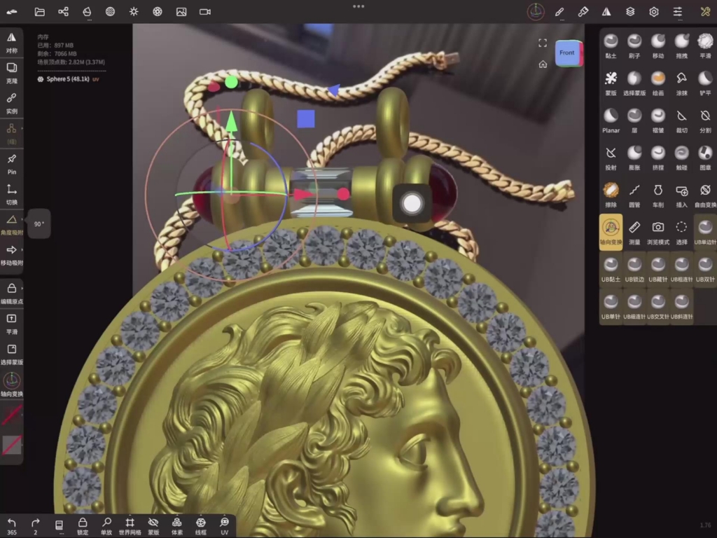Reset view with the home icon
Screen dimensions: 717x538
(543, 64)
